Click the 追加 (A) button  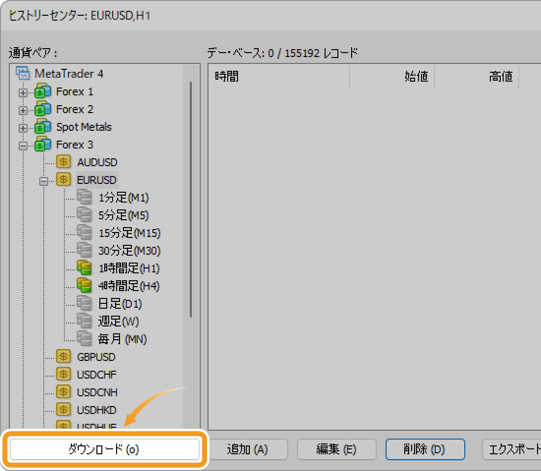248,449
